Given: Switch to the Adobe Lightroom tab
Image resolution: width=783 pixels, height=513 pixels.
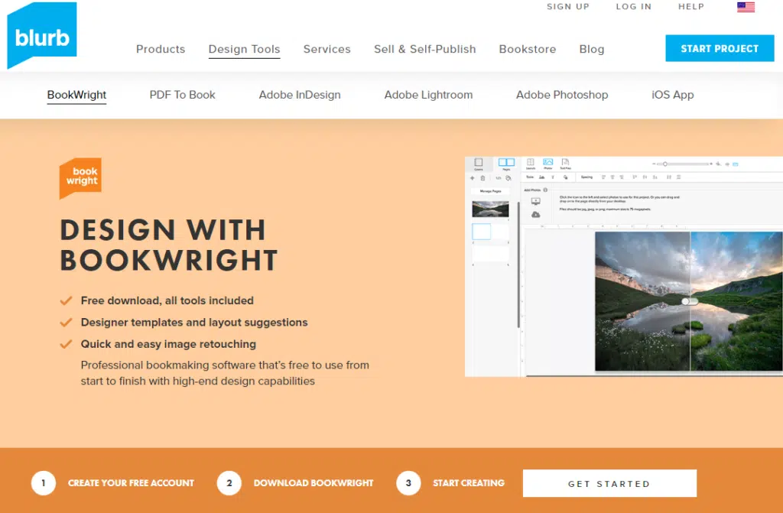Looking at the screenshot, I should pos(428,95).
